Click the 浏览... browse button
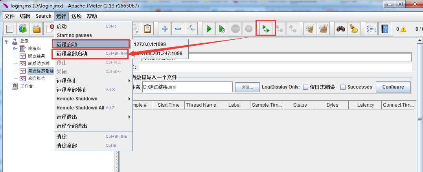Screen dimensions: 423x172 pos(247,87)
